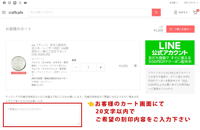The height and width of the screenshot is (130, 200).
Task: Click the quantity number field
Action: pos(88,67)
